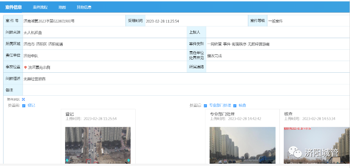The image size is (350, 168).
Task: Open the 案件流程 tab
Action: [x=39, y=7]
